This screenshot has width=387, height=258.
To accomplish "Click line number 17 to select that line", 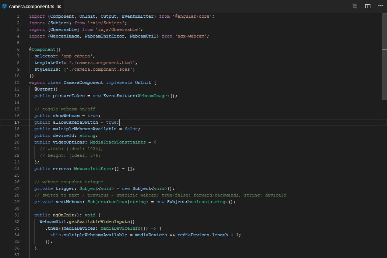I will coord(17,122).
